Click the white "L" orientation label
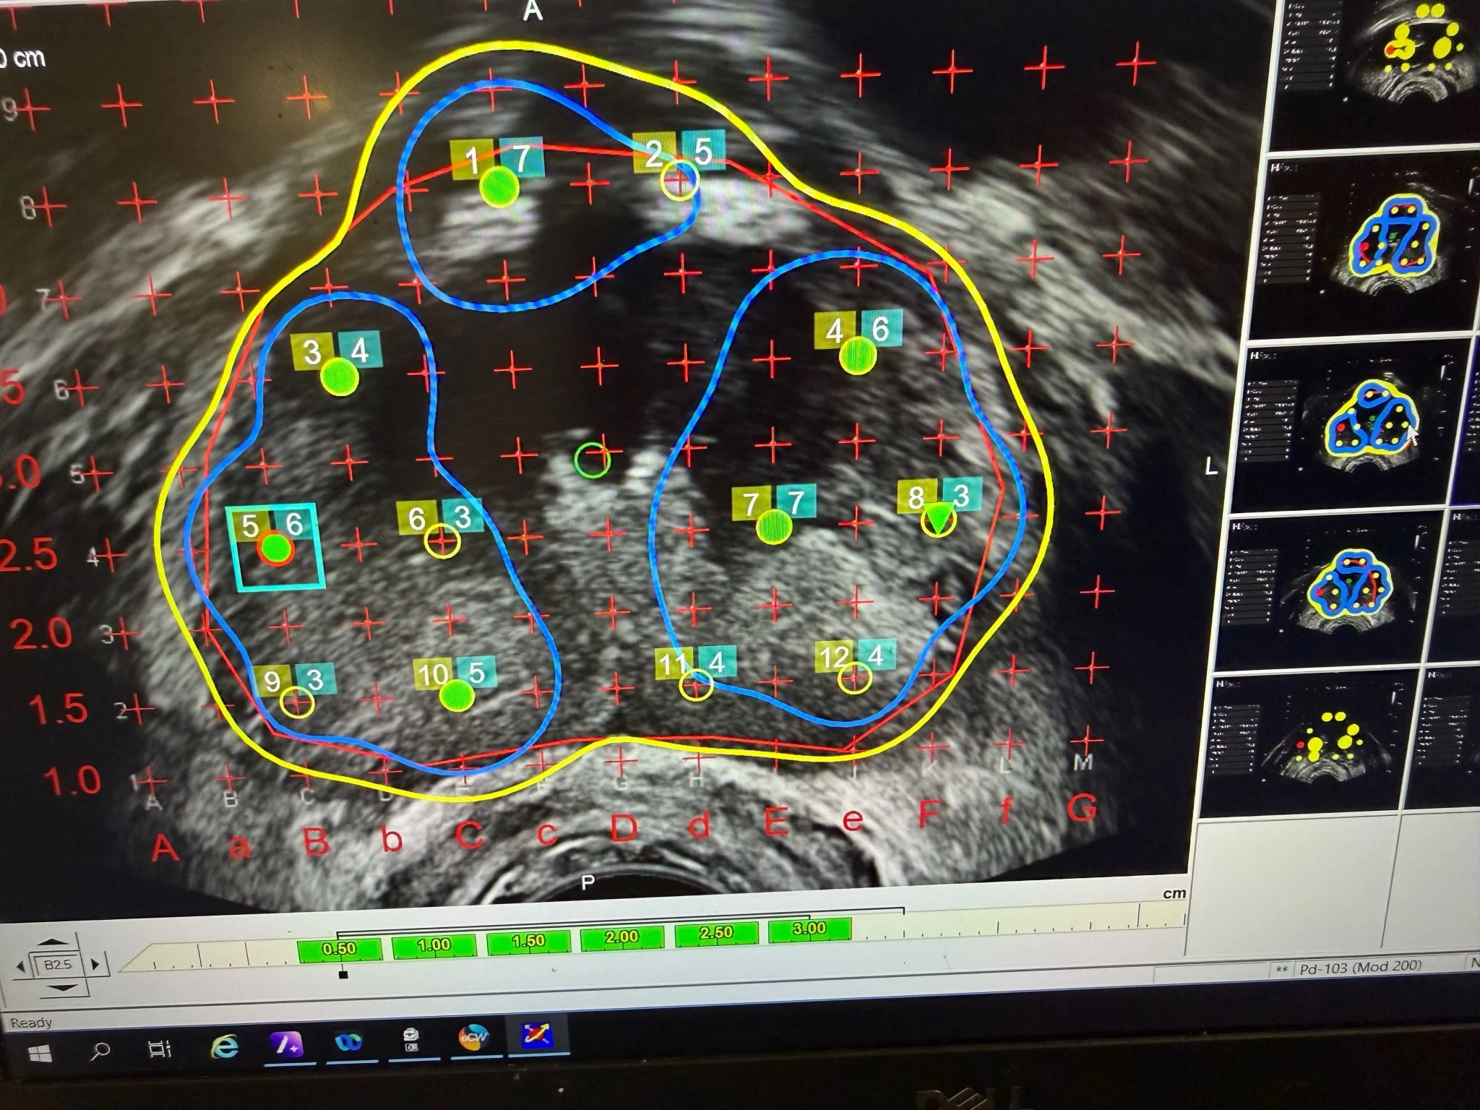The image size is (1480, 1110). click(1211, 467)
